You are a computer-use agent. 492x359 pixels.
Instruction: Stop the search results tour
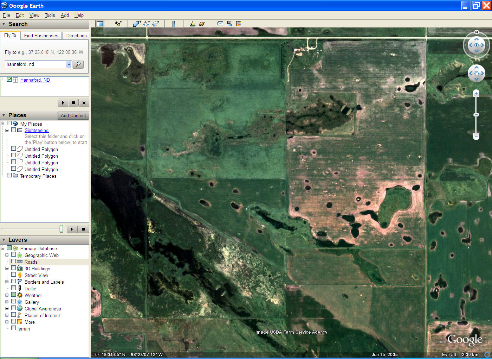(x=73, y=103)
